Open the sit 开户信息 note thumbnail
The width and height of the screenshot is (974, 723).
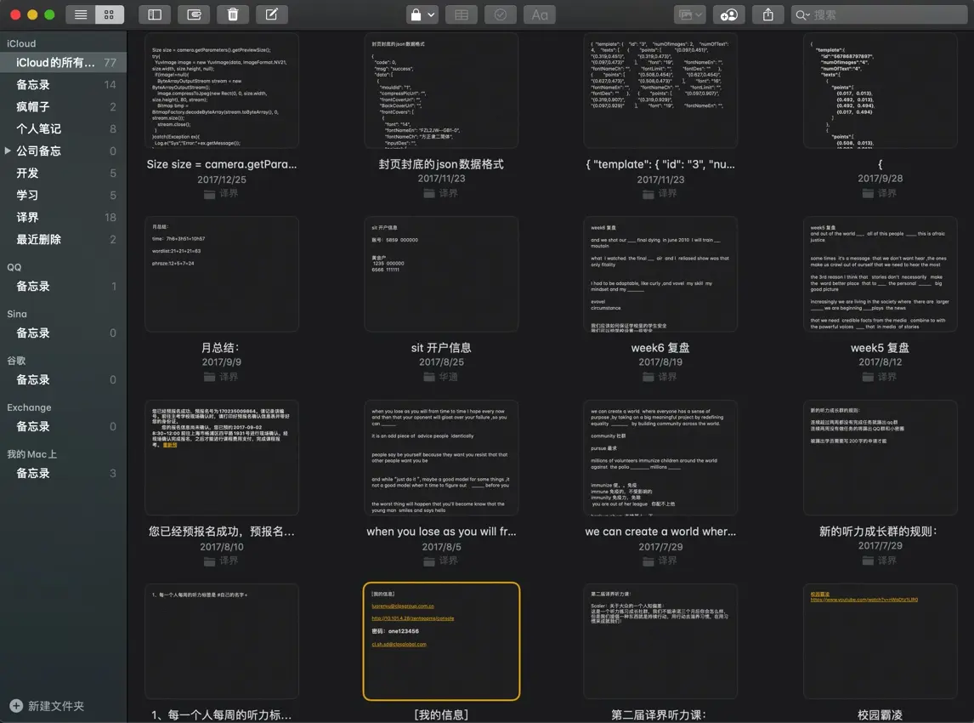point(441,274)
